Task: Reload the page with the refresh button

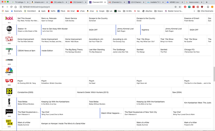Action: click(x=12, y=7)
